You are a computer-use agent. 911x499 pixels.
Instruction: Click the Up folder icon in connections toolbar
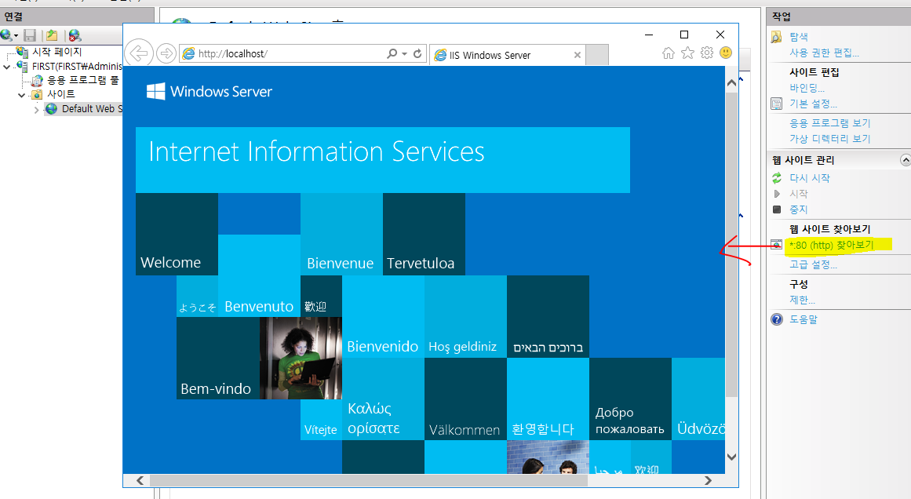[52, 35]
